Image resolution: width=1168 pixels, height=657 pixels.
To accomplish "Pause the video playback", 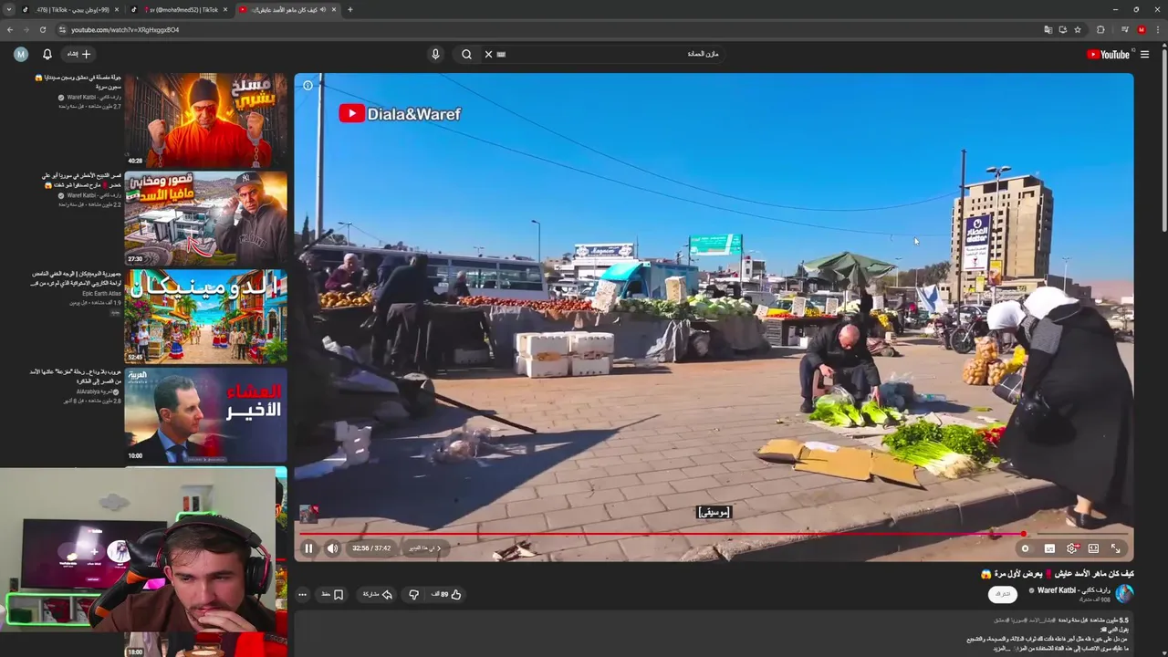I will (x=308, y=548).
